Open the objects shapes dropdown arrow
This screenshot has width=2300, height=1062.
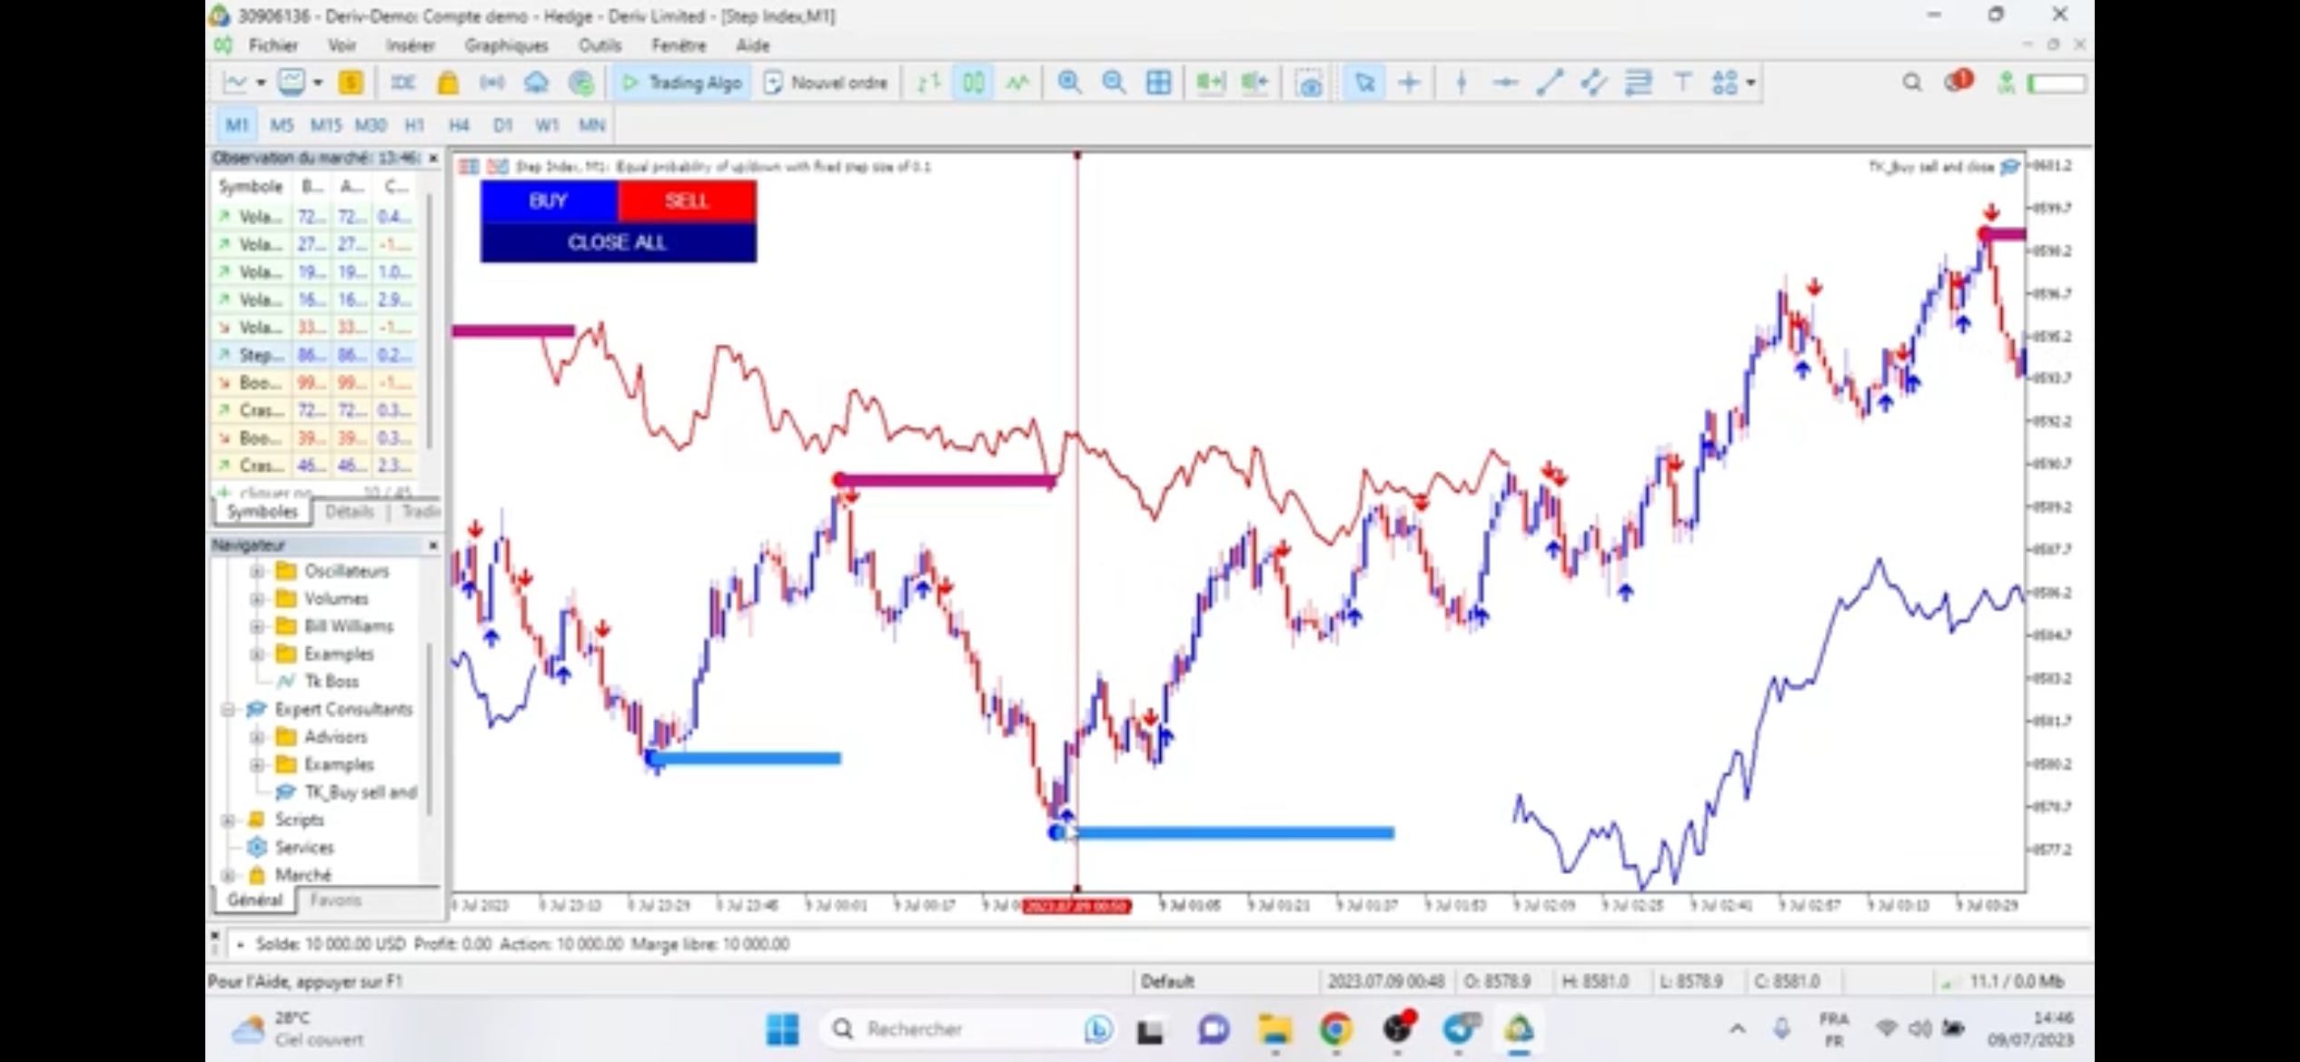1750,84
